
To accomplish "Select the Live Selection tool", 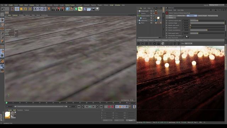I will pyautogui.click(x=13, y=9).
